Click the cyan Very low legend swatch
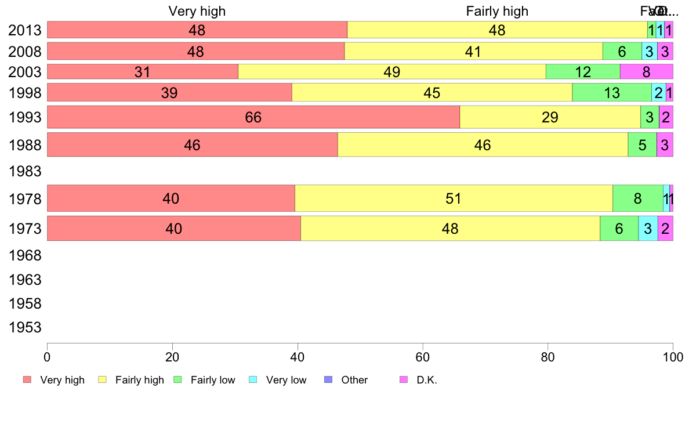Viewport: 689px width, 427px height. [x=253, y=379]
